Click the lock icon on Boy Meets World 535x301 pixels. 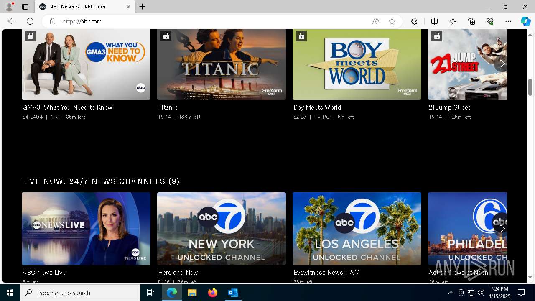[x=301, y=36]
